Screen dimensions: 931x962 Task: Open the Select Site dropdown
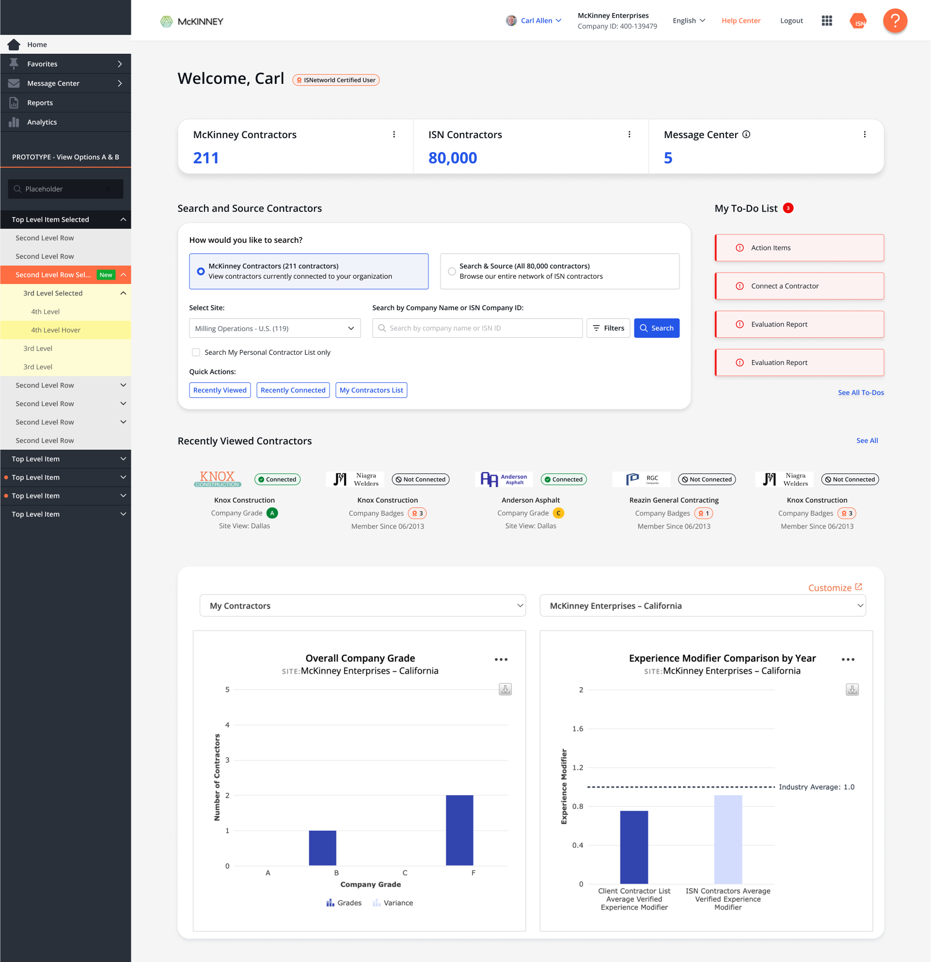(275, 329)
